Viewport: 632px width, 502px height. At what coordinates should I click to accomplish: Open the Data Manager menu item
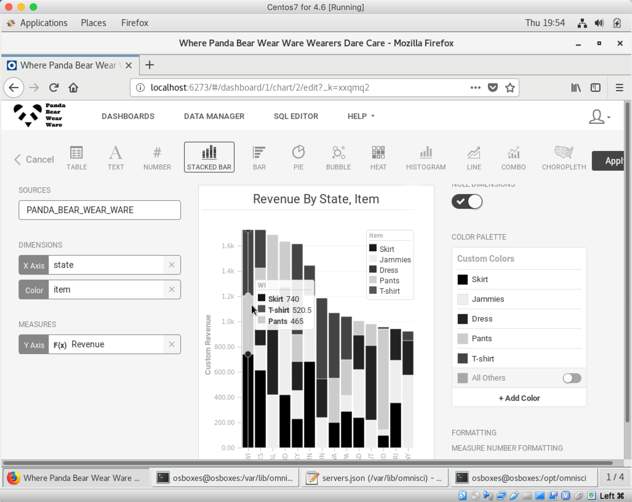point(214,116)
